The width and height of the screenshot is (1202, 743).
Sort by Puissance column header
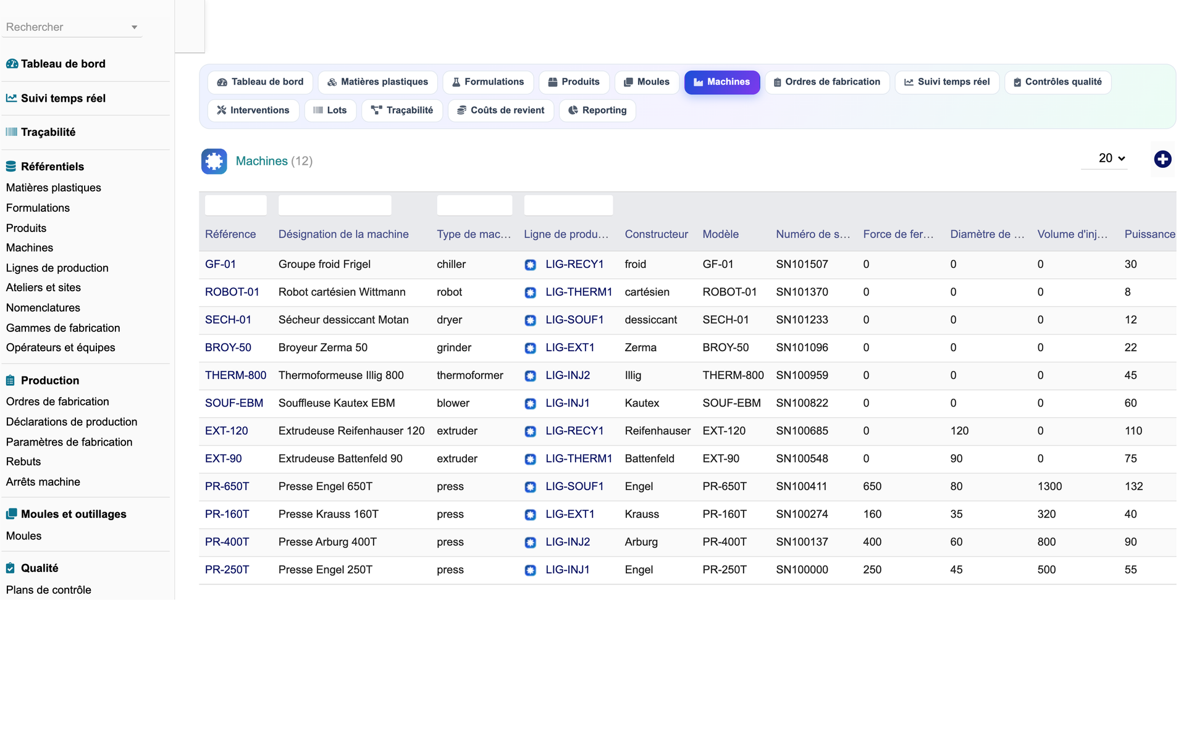1149,235
